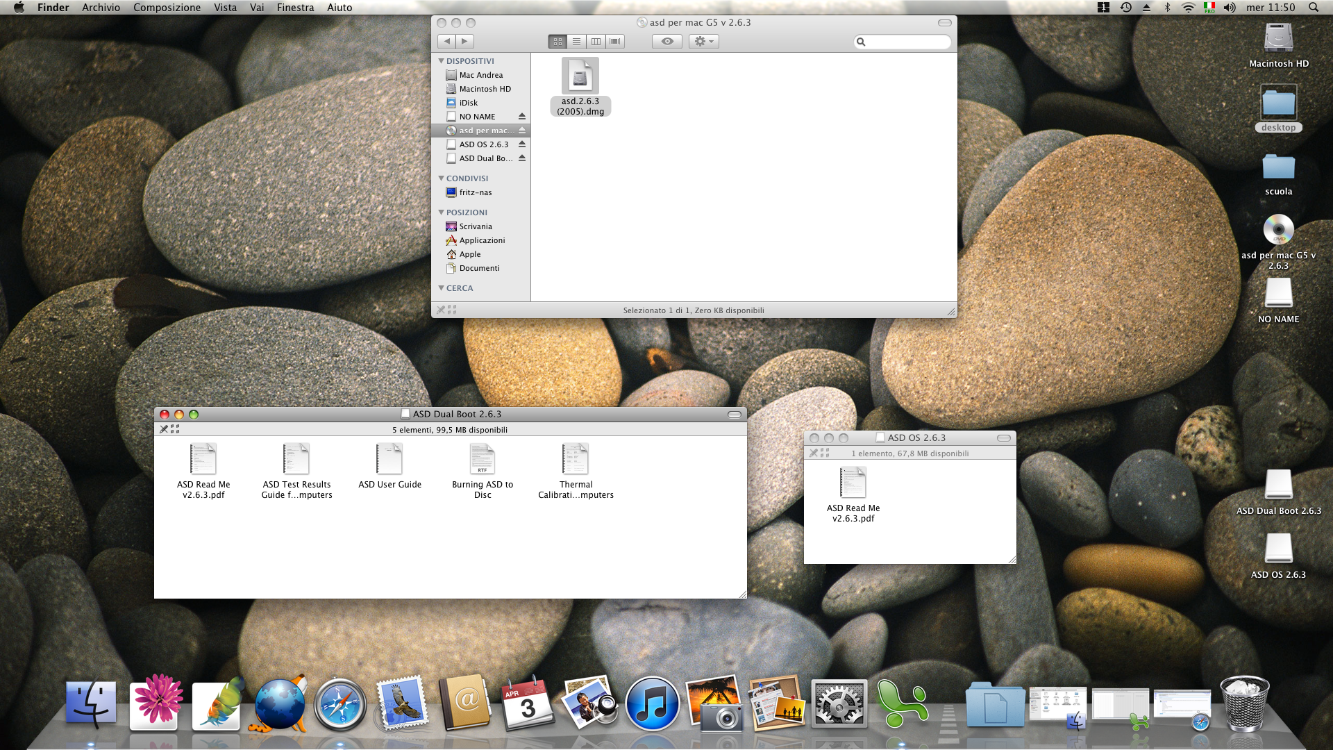Click the Quick Look eye button

[x=667, y=42]
